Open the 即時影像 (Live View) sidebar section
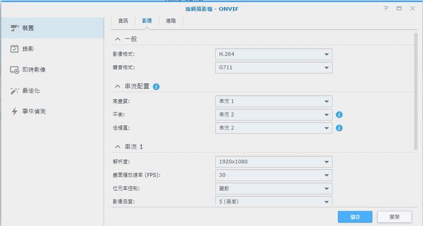The height and width of the screenshot is (226, 423). tap(53, 70)
